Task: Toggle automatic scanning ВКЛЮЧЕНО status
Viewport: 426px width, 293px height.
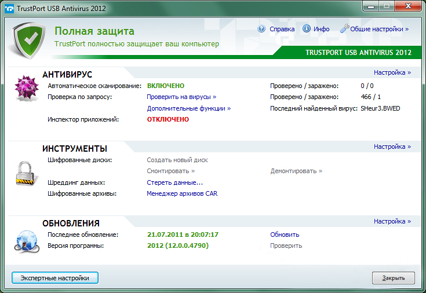Action: tap(165, 86)
